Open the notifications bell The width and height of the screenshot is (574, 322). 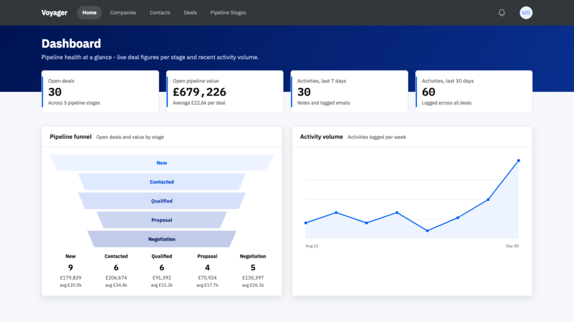[x=502, y=13]
